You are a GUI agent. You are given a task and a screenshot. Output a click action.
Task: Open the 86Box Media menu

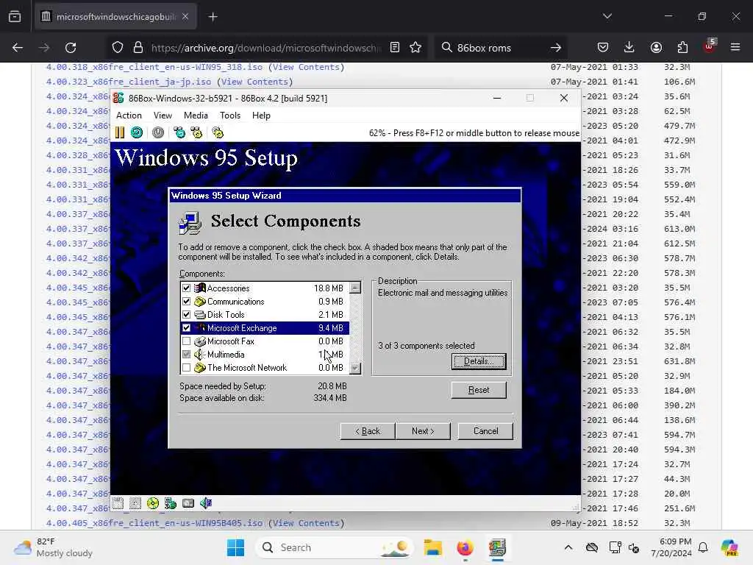click(196, 116)
